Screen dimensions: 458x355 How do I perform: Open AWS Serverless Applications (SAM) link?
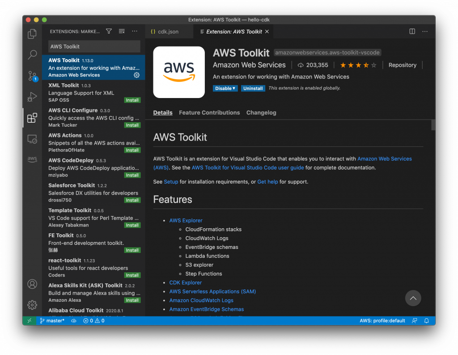tap(212, 291)
